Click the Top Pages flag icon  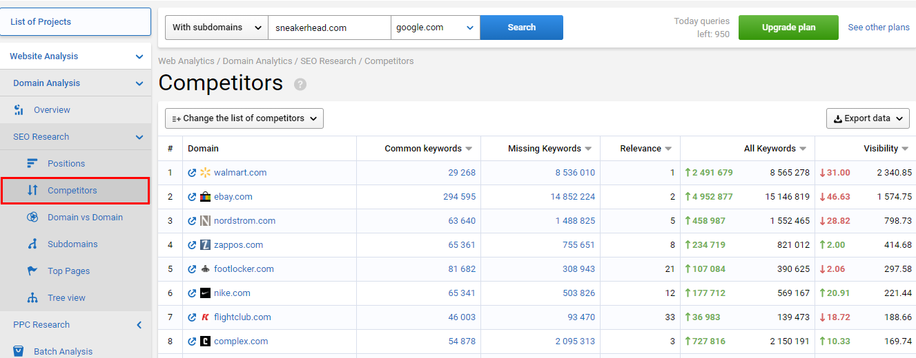[x=32, y=271]
